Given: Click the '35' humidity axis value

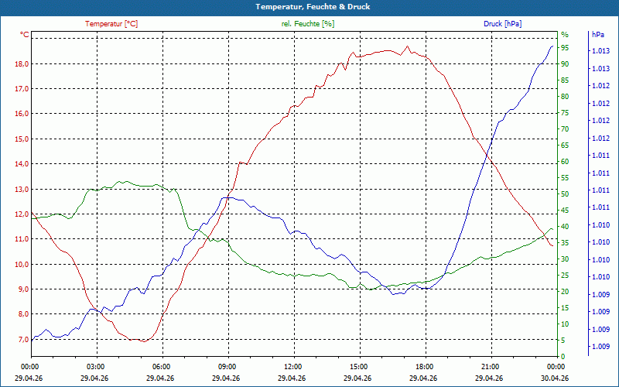Looking at the screenshot, I should point(565,243).
